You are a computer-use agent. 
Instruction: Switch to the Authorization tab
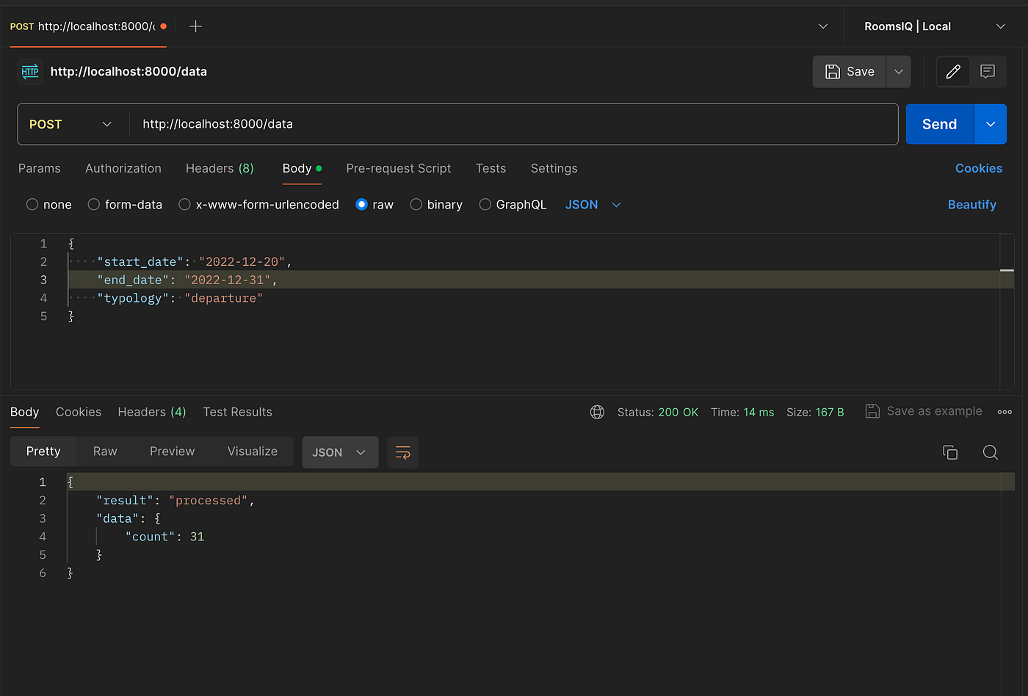pyautogui.click(x=123, y=168)
